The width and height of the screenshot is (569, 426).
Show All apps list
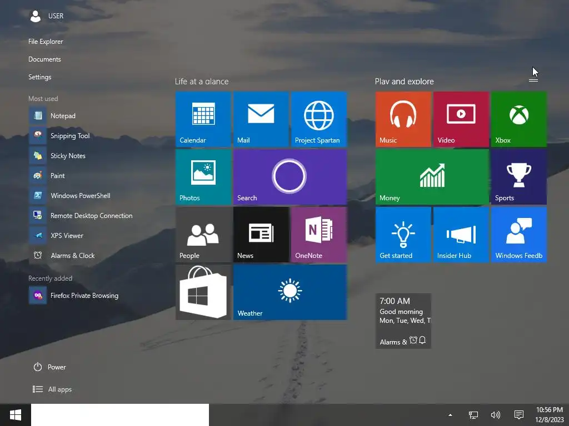[52, 389]
